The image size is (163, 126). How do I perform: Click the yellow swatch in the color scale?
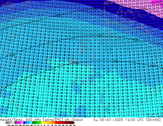42,123
